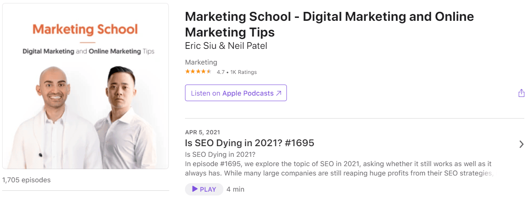This screenshot has height=198, width=529.
Task: Click the '1,705 episodes' count
Action: (26, 180)
